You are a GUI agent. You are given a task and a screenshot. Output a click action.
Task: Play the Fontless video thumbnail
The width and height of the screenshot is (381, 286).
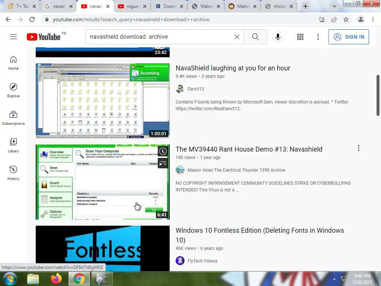pos(103,248)
